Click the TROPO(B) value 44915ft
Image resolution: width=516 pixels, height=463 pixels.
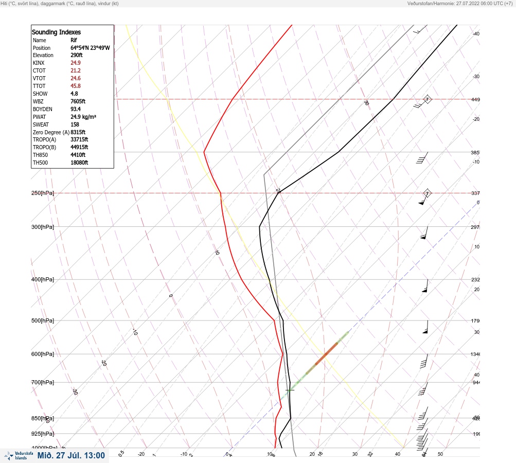pyautogui.click(x=79, y=147)
